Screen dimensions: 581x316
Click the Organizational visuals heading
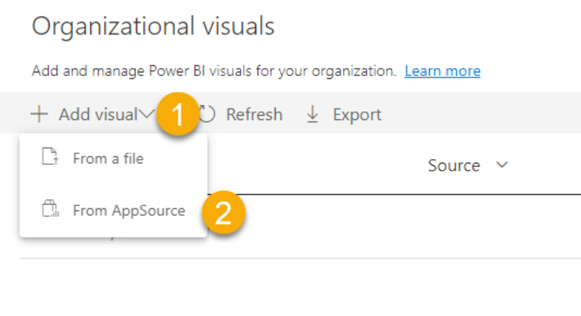(x=153, y=26)
